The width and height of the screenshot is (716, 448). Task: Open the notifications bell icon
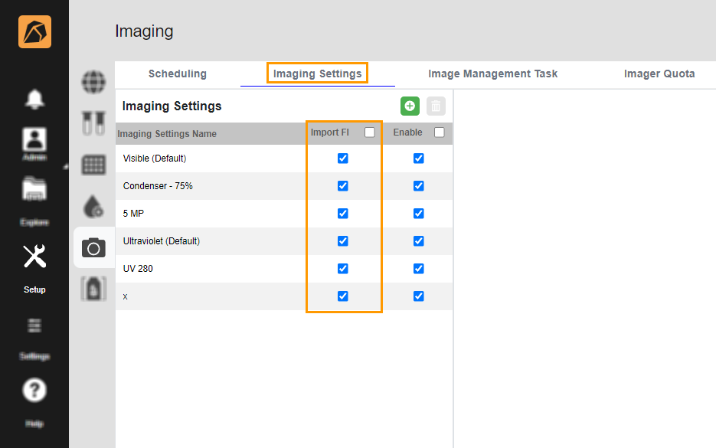(x=34, y=99)
